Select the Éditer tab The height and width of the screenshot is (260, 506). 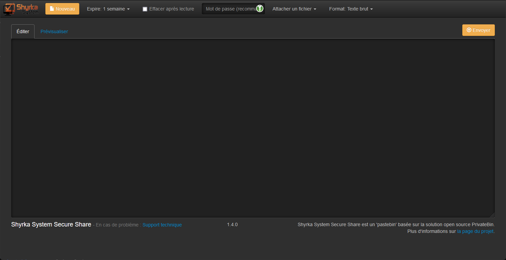tap(23, 31)
